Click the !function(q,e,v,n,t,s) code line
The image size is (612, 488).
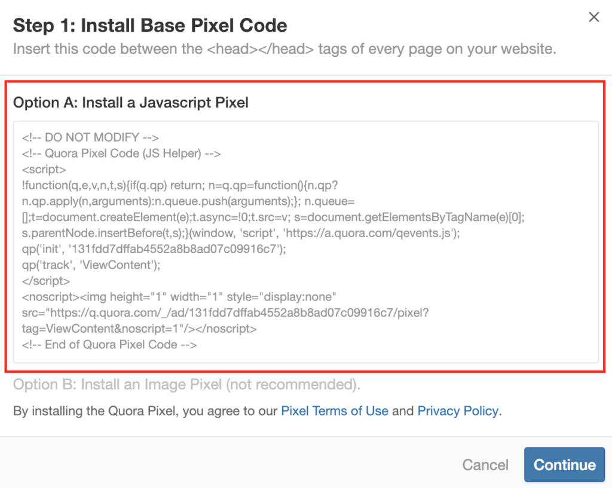180,186
